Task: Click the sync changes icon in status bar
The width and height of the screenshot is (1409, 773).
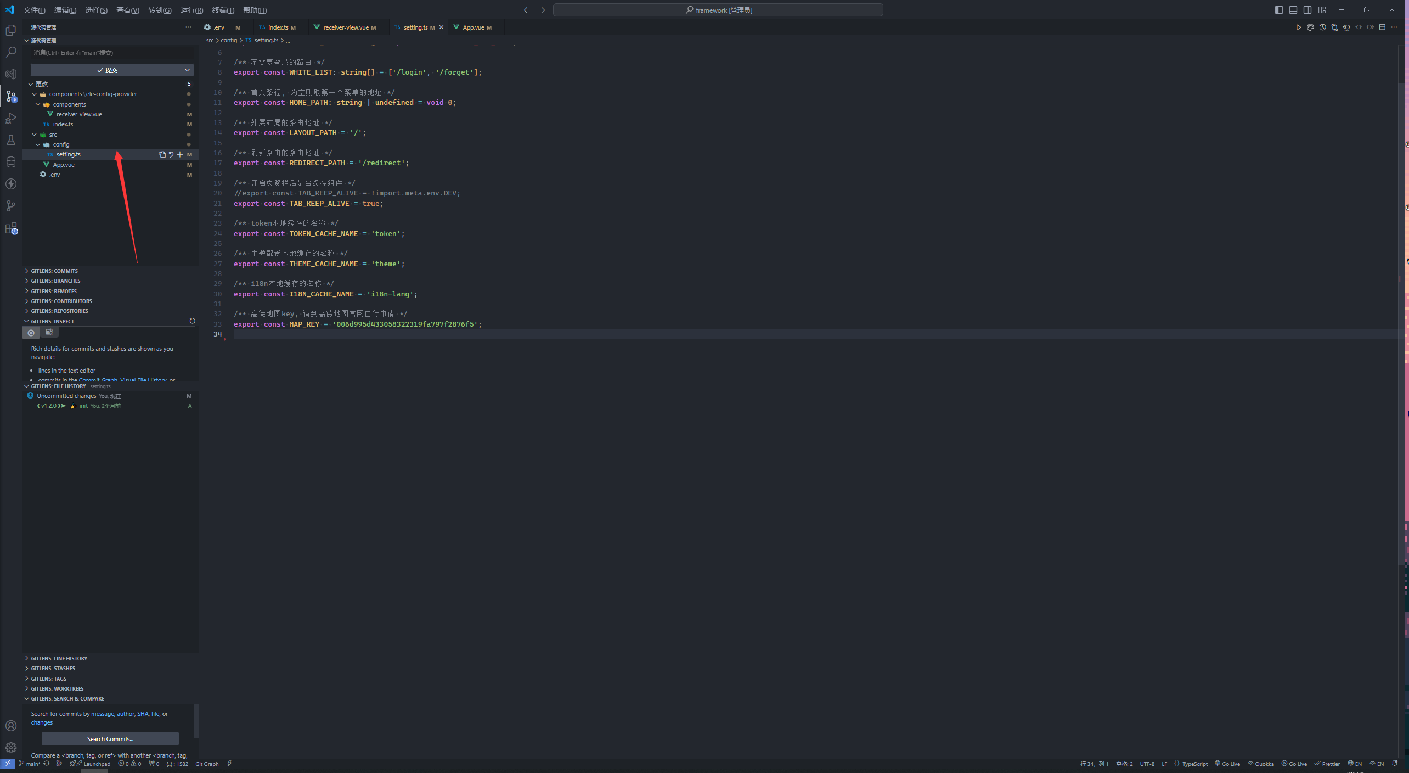Action: [x=47, y=764]
